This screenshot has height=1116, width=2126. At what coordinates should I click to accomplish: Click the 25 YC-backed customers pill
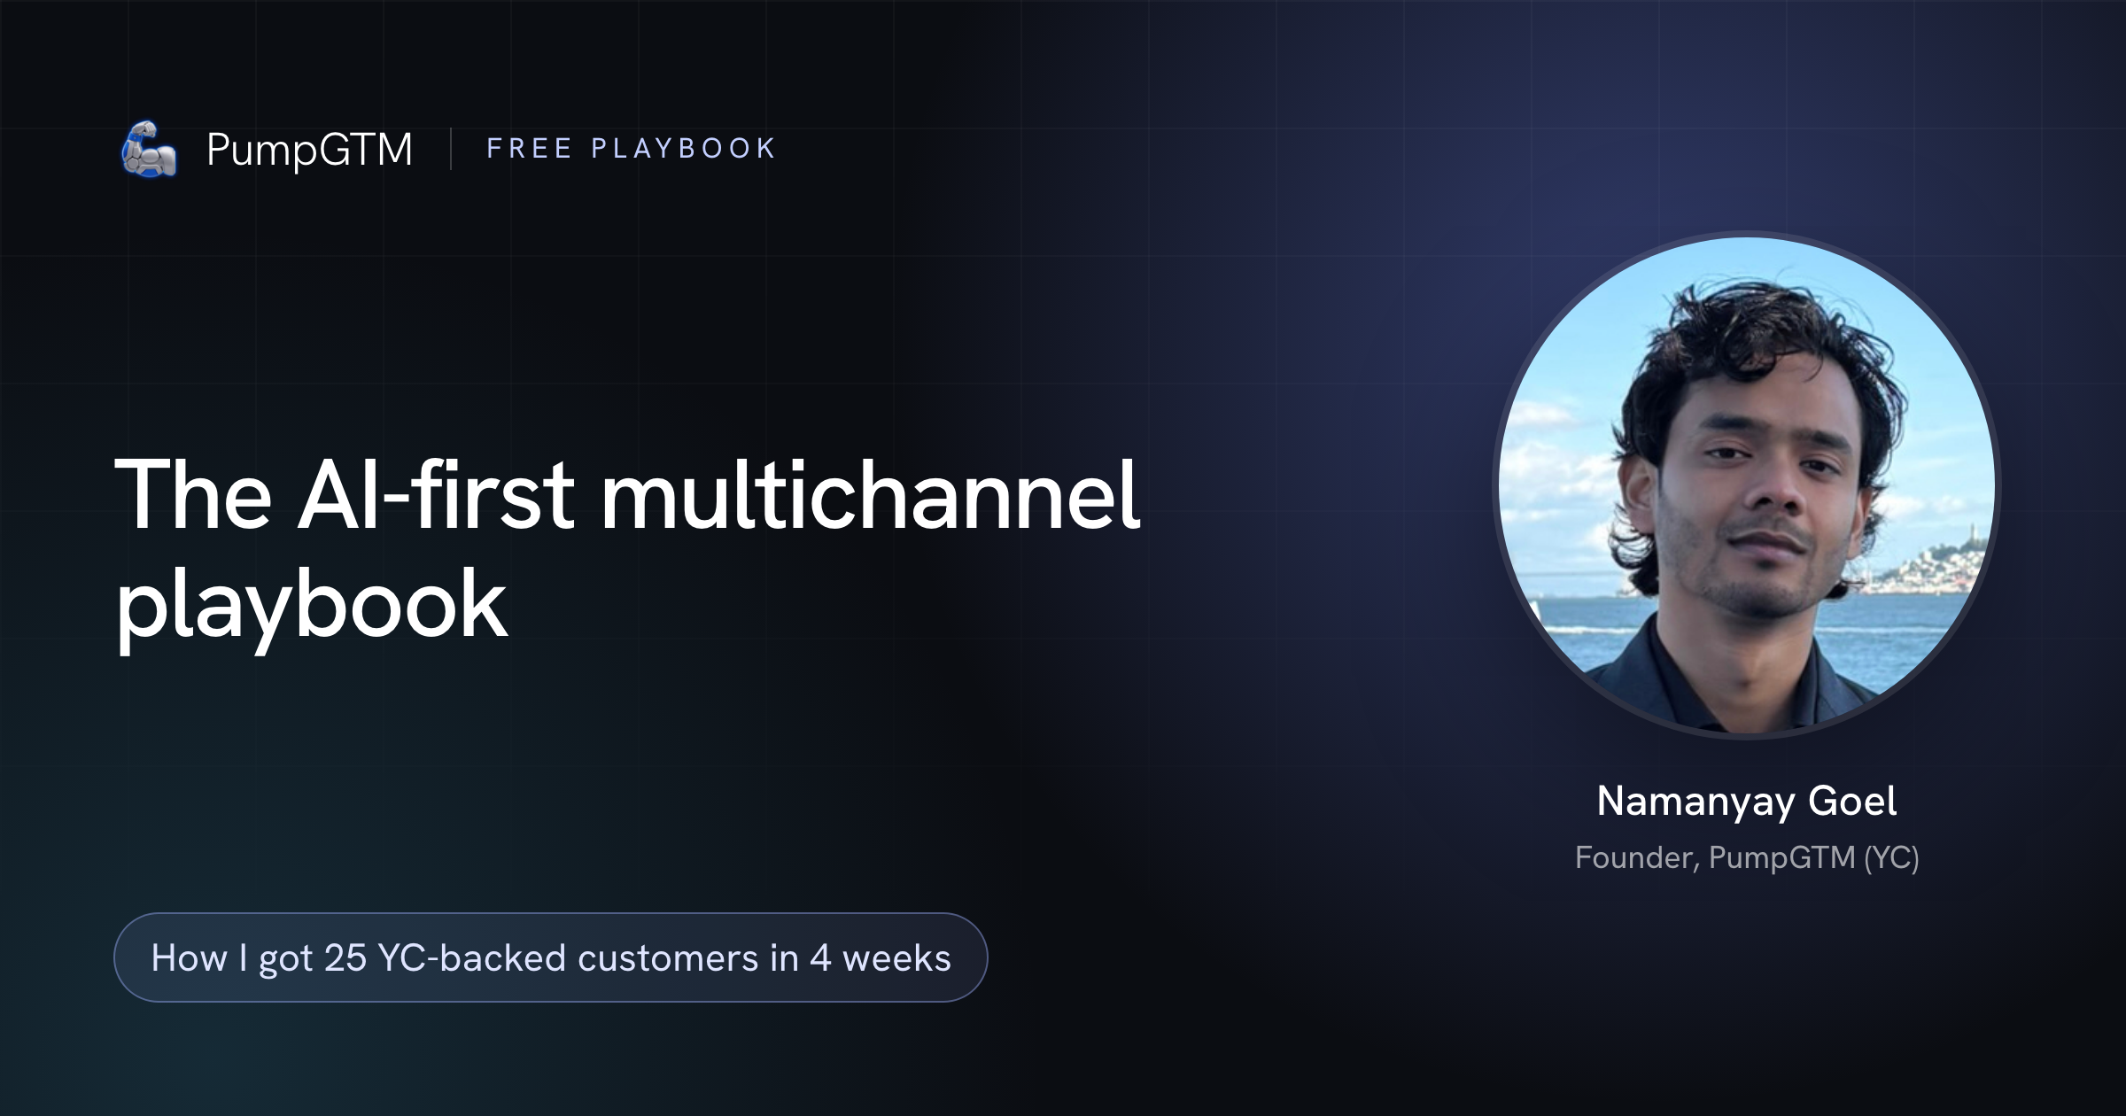(x=551, y=957)
